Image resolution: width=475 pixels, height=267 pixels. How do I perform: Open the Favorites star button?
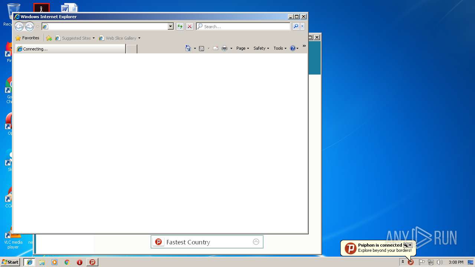click(27, 38)
